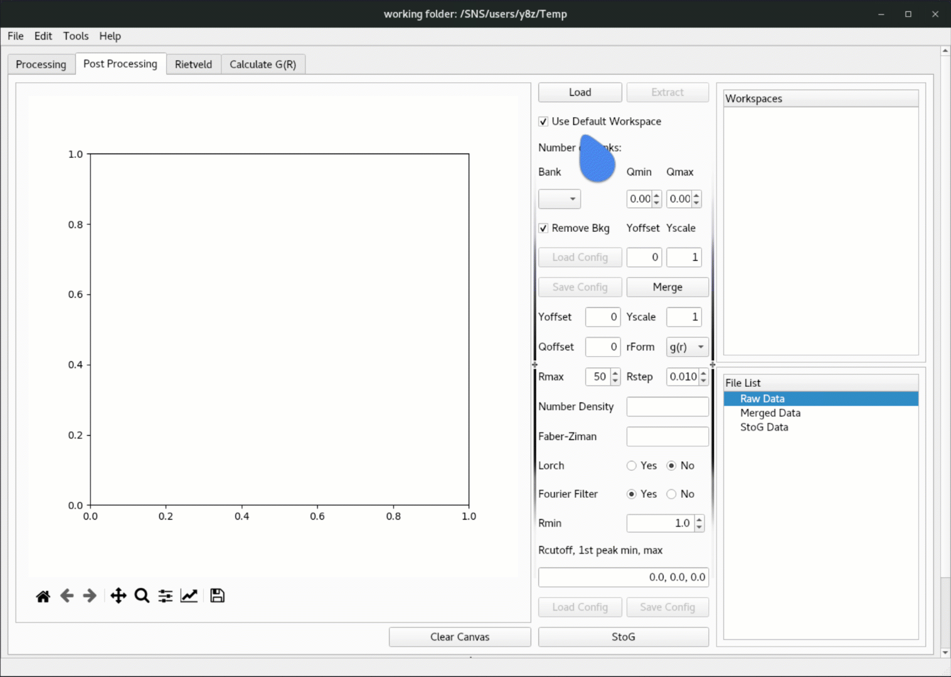Screen dimensions: 951x677
Task: Click the back arrow in plot toolbar
Action: [66, 596]
